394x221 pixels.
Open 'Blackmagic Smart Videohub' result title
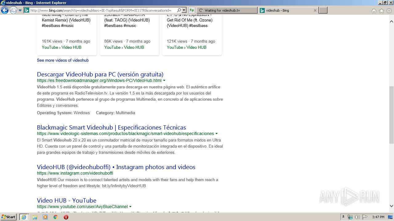point(111,127)
